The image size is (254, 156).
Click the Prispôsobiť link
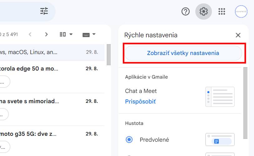coord(140,102)
